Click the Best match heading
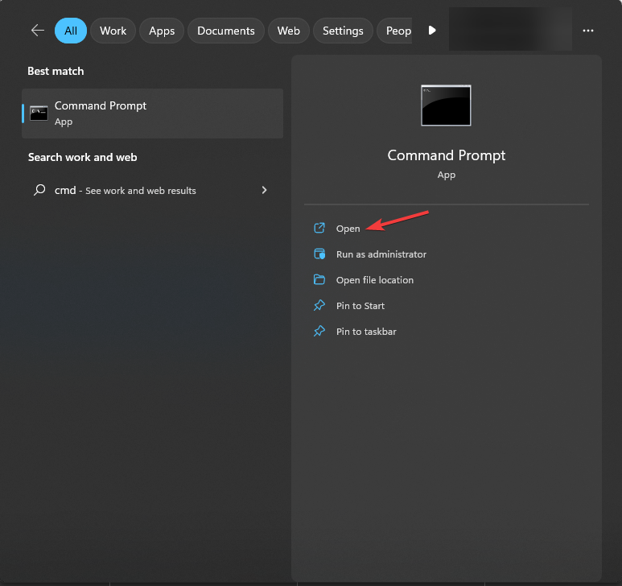This screenshot has width=622, height=586. [x=56, y=71]
